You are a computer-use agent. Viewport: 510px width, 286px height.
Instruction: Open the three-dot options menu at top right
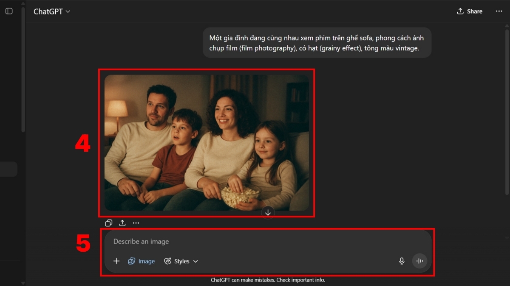click(x=499, y=11)
